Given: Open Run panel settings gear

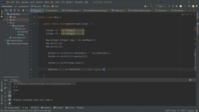Looking at the screenshot, I should point(190,80).
